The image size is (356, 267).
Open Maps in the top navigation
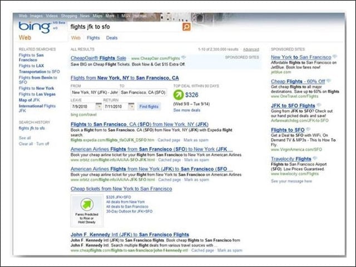point(97,16)
